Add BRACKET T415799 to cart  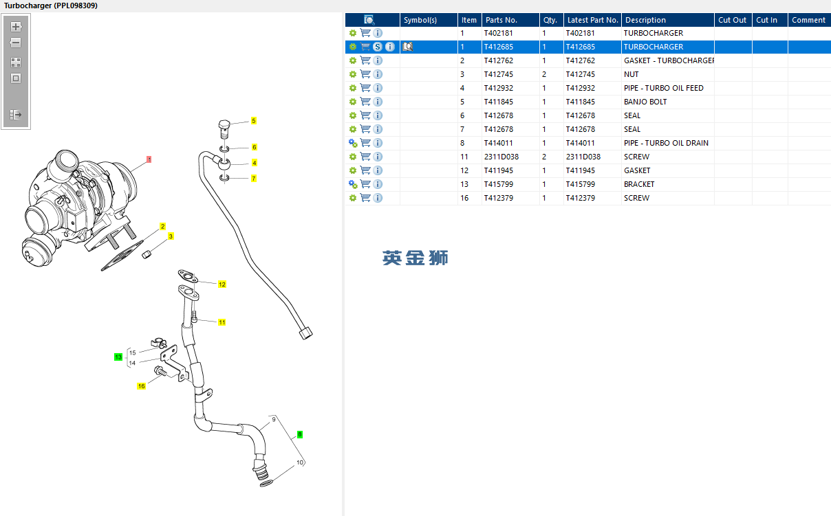tap(365, 184)
